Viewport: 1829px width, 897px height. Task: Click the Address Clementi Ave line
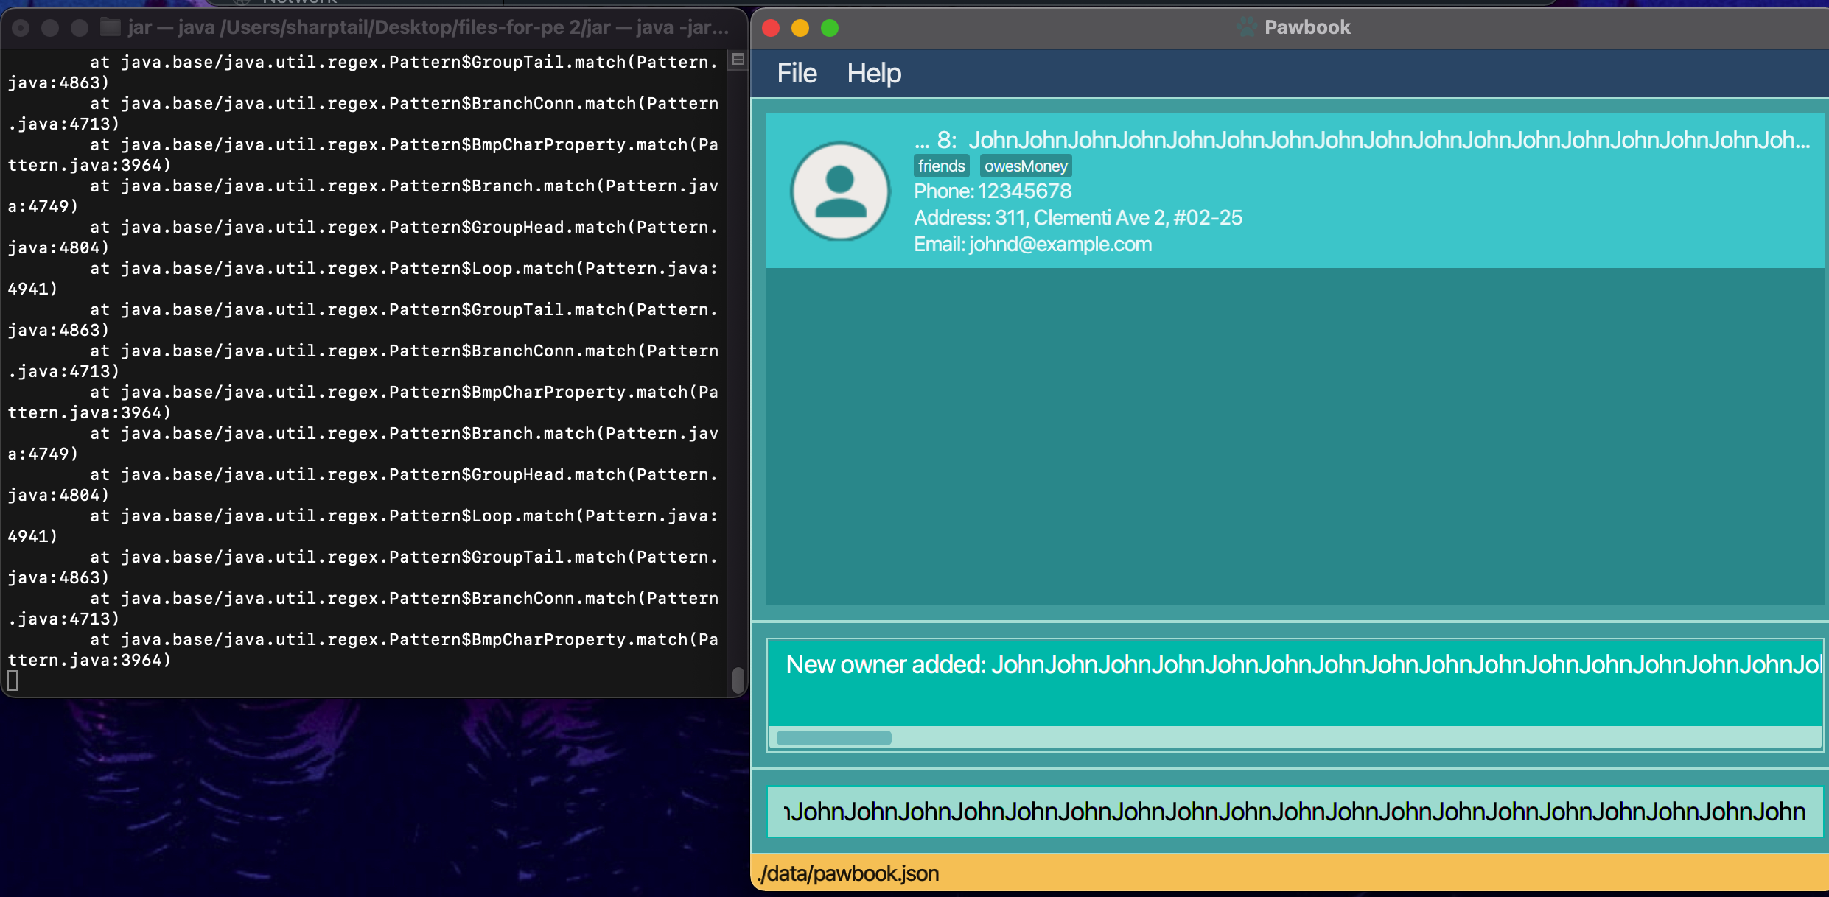point(1077,218)
